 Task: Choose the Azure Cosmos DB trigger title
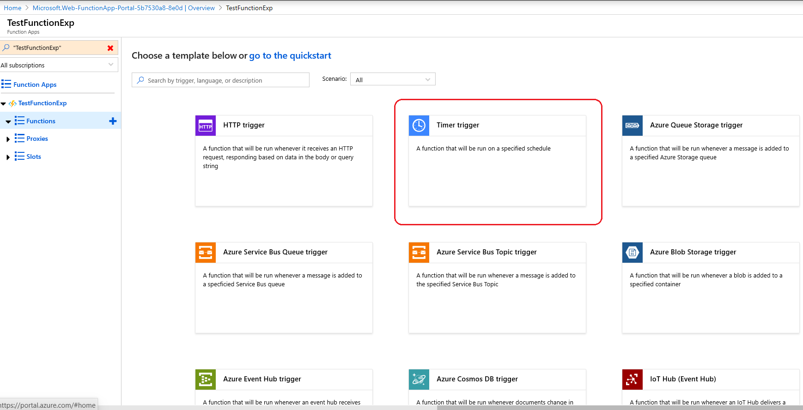[477, 379]
